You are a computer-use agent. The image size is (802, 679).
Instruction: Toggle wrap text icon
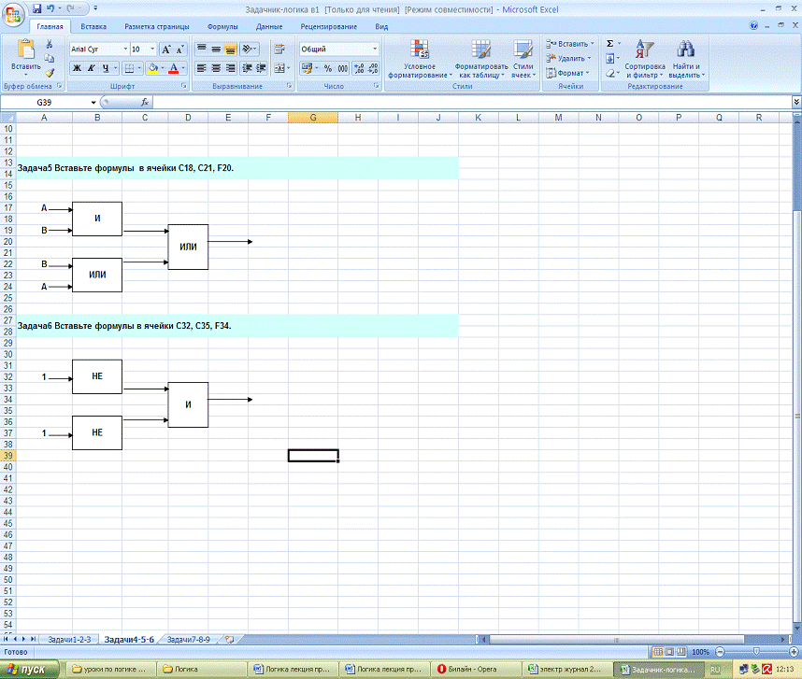[x=279, y=50]
